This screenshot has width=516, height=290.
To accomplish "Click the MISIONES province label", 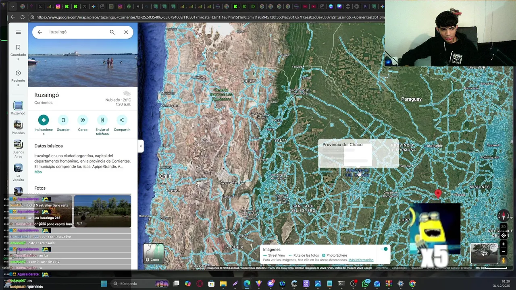I will coord(480,187).
